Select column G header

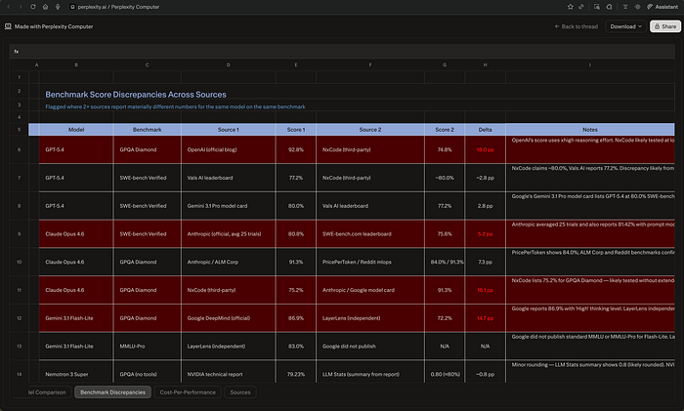pyautogui.click(x=445, y=65)
